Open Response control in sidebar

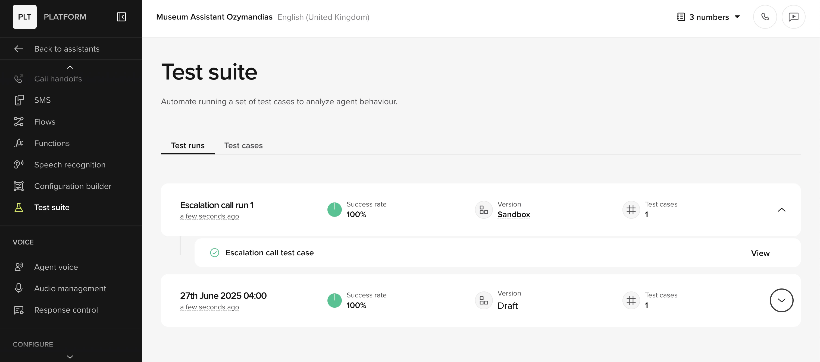[66, 310]
